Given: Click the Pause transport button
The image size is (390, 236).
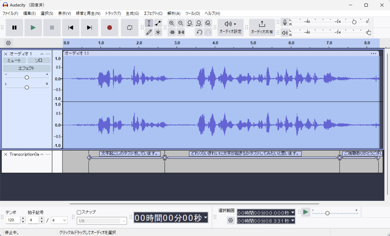Looking at the screenshot, I should point(14,28).
